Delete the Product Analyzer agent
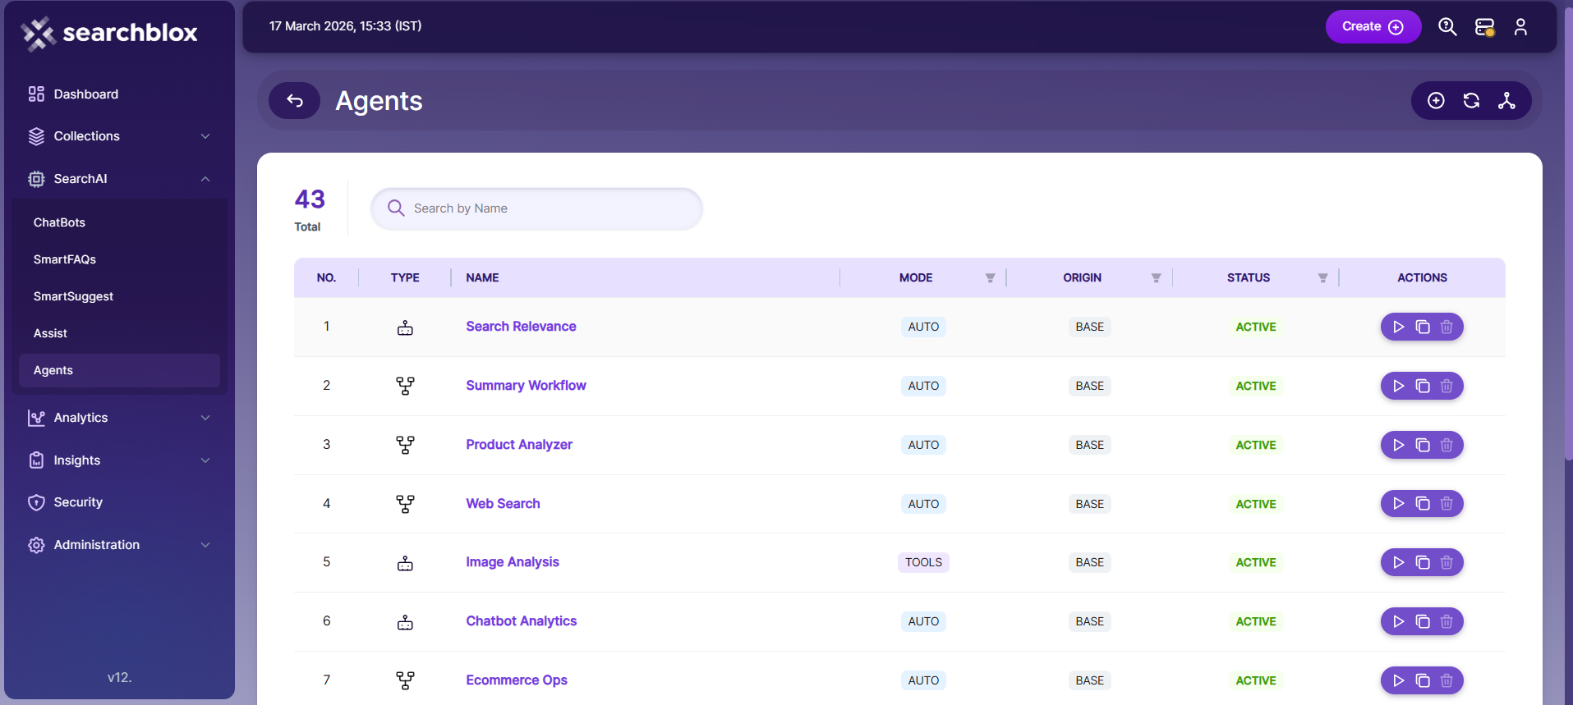The image size is (1573, 705). click(x=1447, y=445)
